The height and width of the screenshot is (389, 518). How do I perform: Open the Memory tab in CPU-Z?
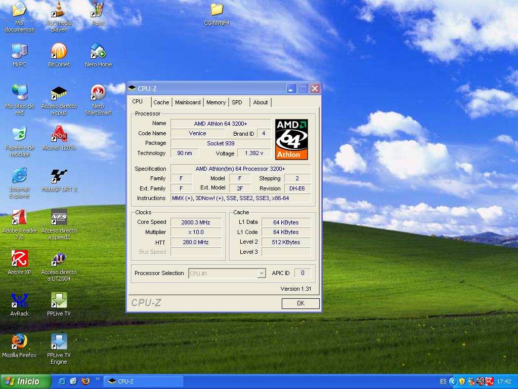(216, 102)
